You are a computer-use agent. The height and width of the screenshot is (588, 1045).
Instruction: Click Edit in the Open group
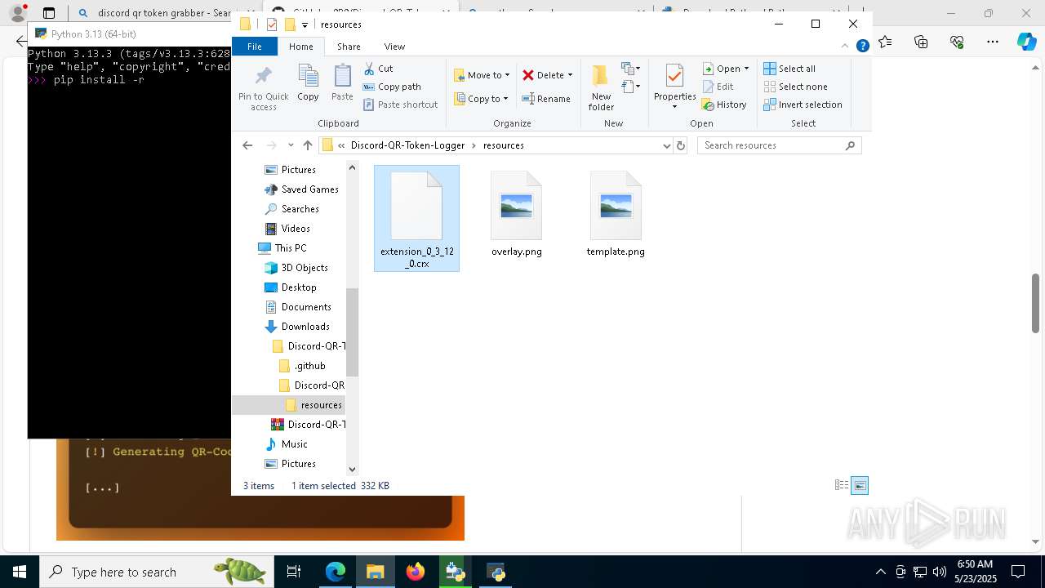click(x=718, y=87)
